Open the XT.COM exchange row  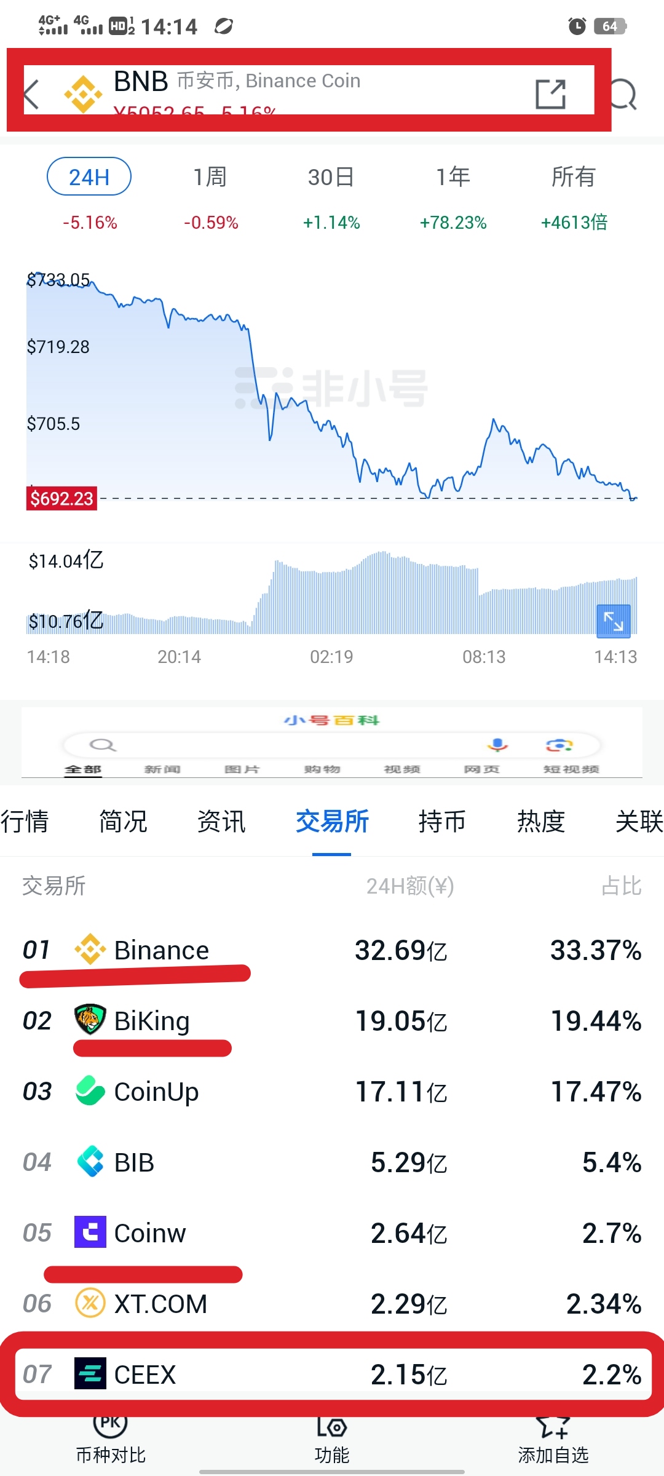click(x=332, y=1304)
